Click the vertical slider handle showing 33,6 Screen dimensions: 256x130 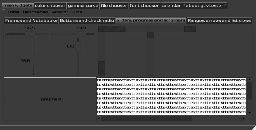33,61
